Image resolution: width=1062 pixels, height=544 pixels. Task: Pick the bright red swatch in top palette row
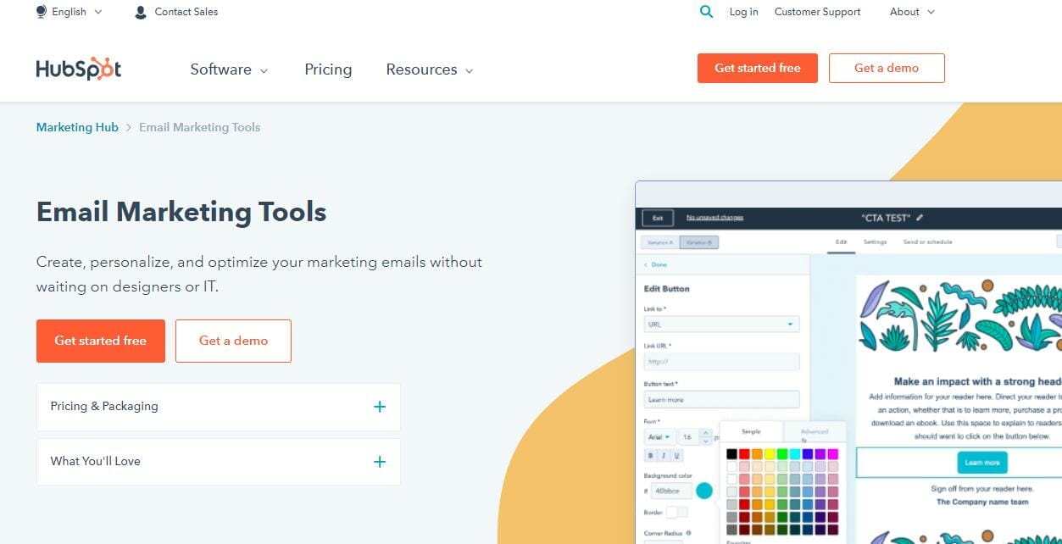[x=744, y=454]
